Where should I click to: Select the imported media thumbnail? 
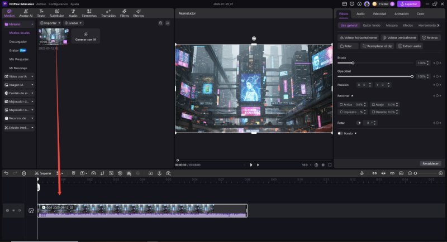point(54,36)
